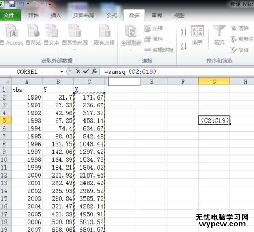Select column C header
The width and height of the screenshot is (254, 232).
pos(89,82)
